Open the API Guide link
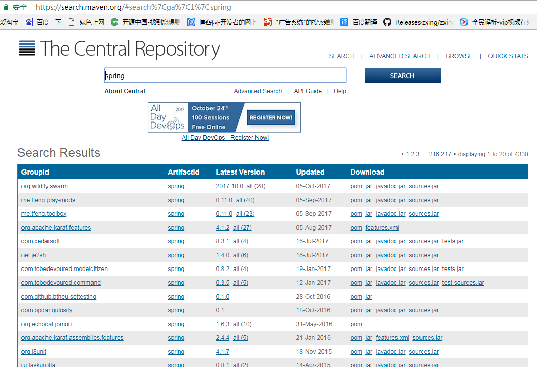Viewport: 537px width, 367px height. (308, 91)
